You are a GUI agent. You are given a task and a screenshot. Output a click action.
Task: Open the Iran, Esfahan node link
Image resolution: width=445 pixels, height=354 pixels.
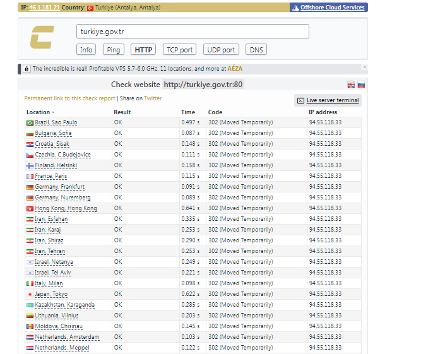pos(51,219)
